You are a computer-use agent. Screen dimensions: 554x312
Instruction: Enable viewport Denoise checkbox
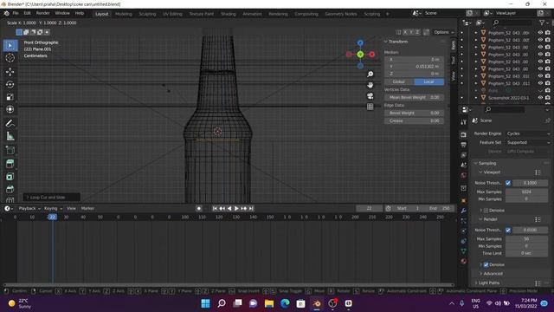point(486,211)
